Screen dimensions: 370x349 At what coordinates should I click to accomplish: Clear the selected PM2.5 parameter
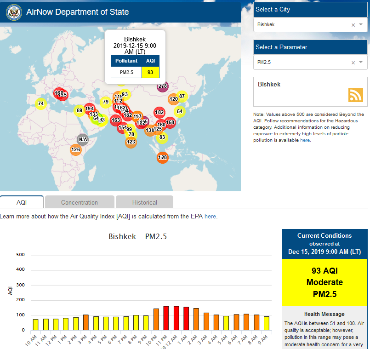click(353, 63)
